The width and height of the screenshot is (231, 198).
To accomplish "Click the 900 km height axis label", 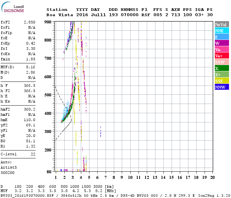I will click(48, 22).
